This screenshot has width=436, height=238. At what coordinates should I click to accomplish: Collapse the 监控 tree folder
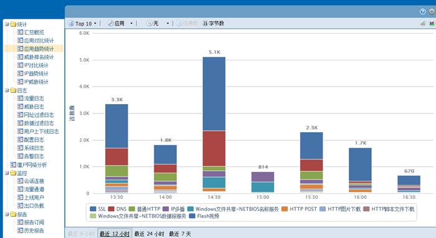click(x=7, y=173)
